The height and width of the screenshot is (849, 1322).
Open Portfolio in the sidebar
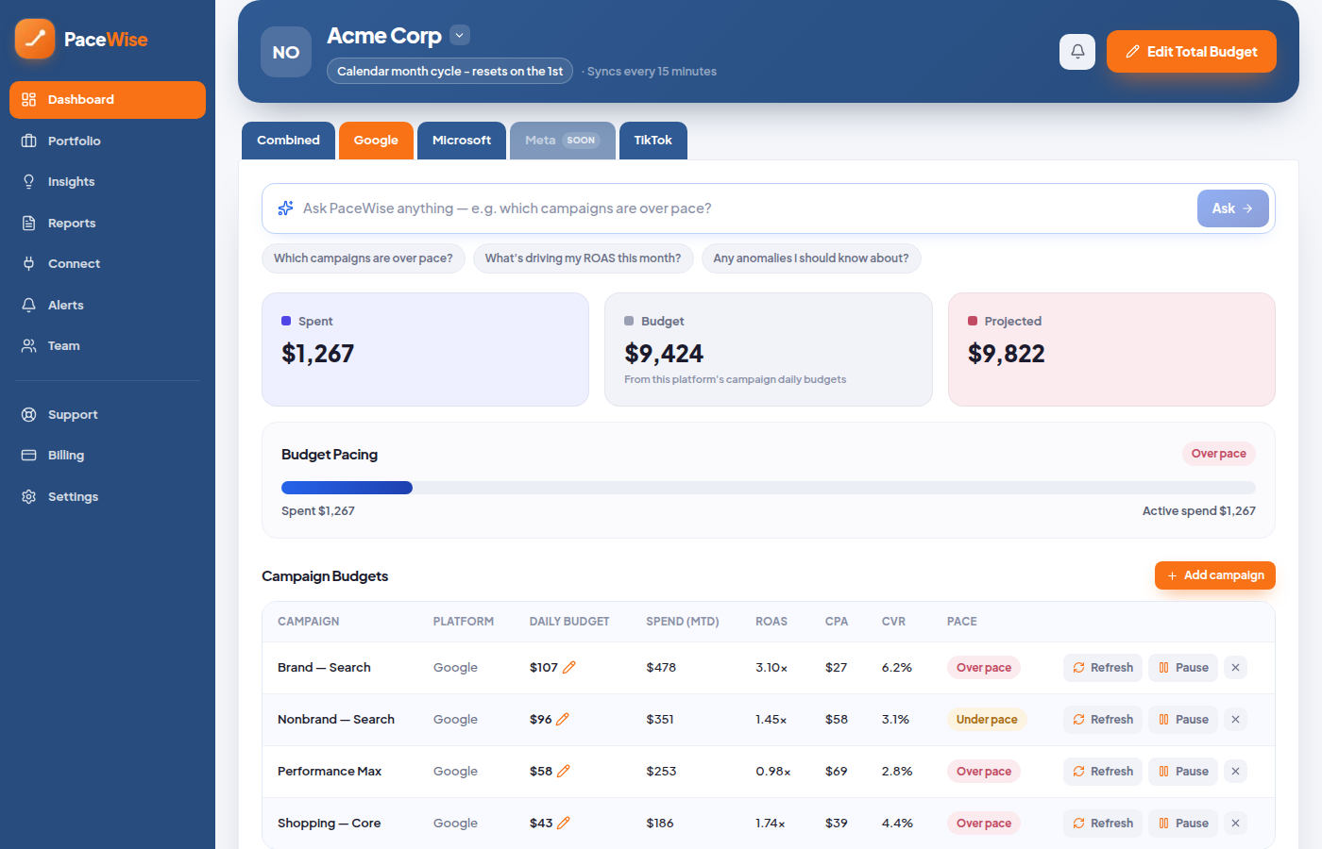pos(108,141)
